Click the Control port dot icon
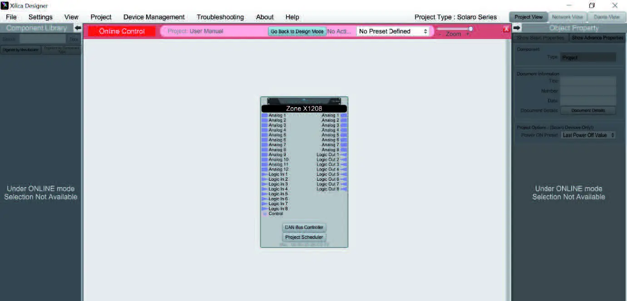The image size is (627, 301). coord(265,214)
